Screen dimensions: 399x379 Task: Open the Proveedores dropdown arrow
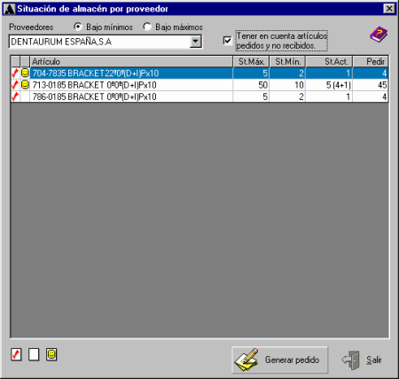(x=195, y=42)
